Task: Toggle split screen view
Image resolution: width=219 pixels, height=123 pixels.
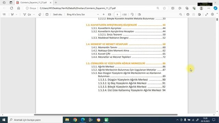Action: pyautogui.click(x=173, y=8)
